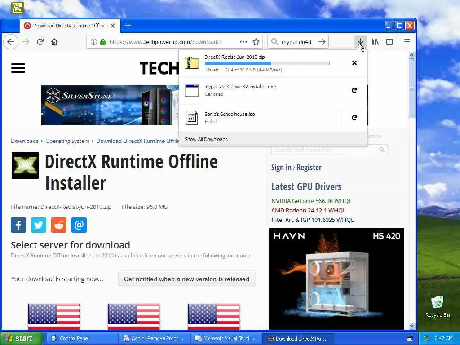Click the DirectX download progress bar
The width and height of the screenshot is (460, 345).
tap(267, 63)
